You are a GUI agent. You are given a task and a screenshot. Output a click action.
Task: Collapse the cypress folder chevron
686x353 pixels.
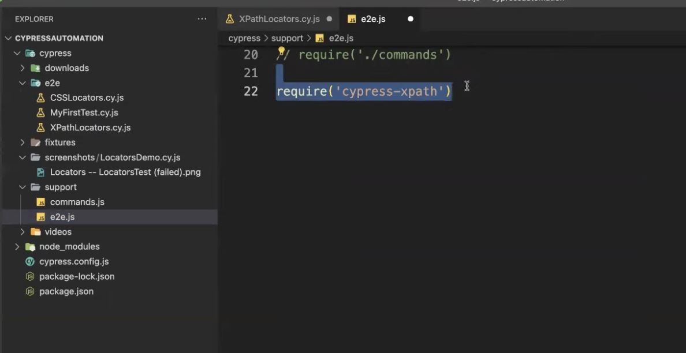(x=17, y=53)
